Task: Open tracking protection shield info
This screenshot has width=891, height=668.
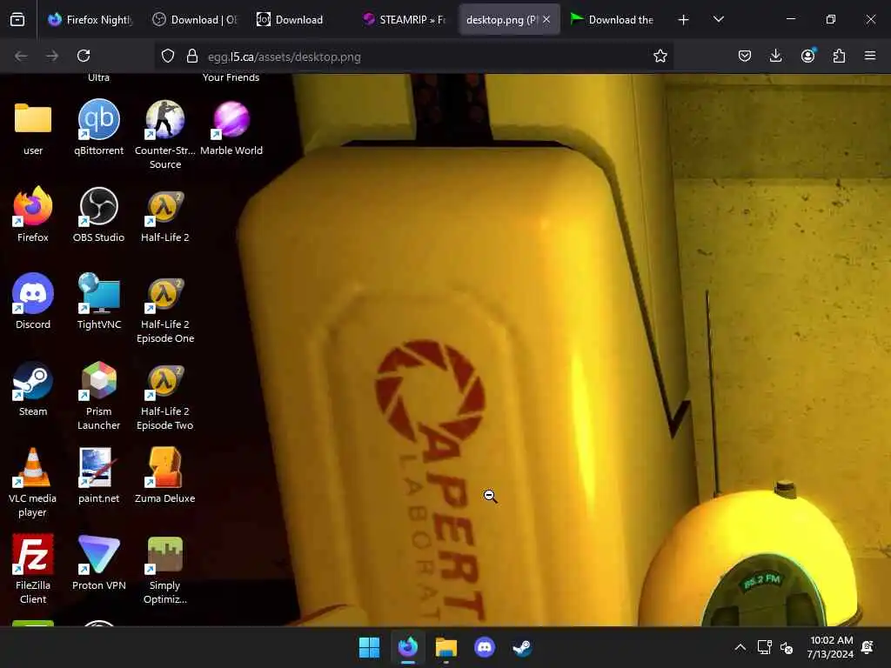Action: click(x=168, y=56)
